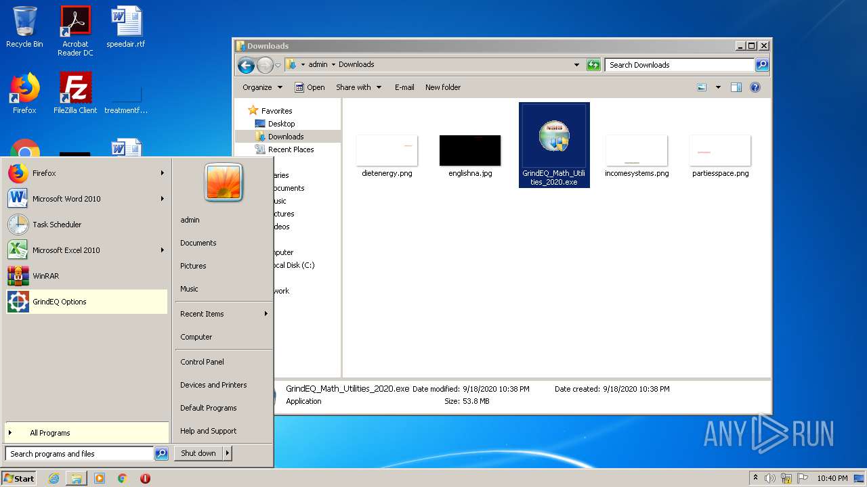Screen dimensions: 867x487
Task: Open Explorer help icon
Action: click(x=755, y=87)
